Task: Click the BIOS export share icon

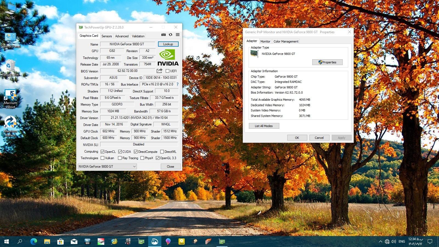Action: pos(159,71)
